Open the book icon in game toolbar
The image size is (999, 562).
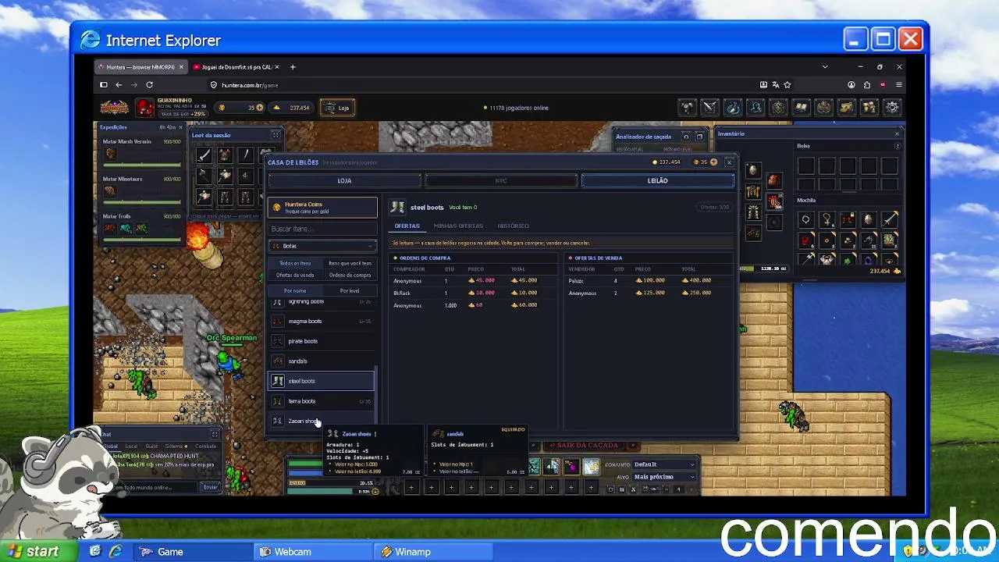[801, 108]
